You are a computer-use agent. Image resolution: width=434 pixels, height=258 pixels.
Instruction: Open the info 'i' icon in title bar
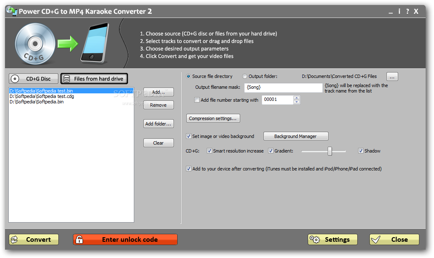tap(399, 11)
